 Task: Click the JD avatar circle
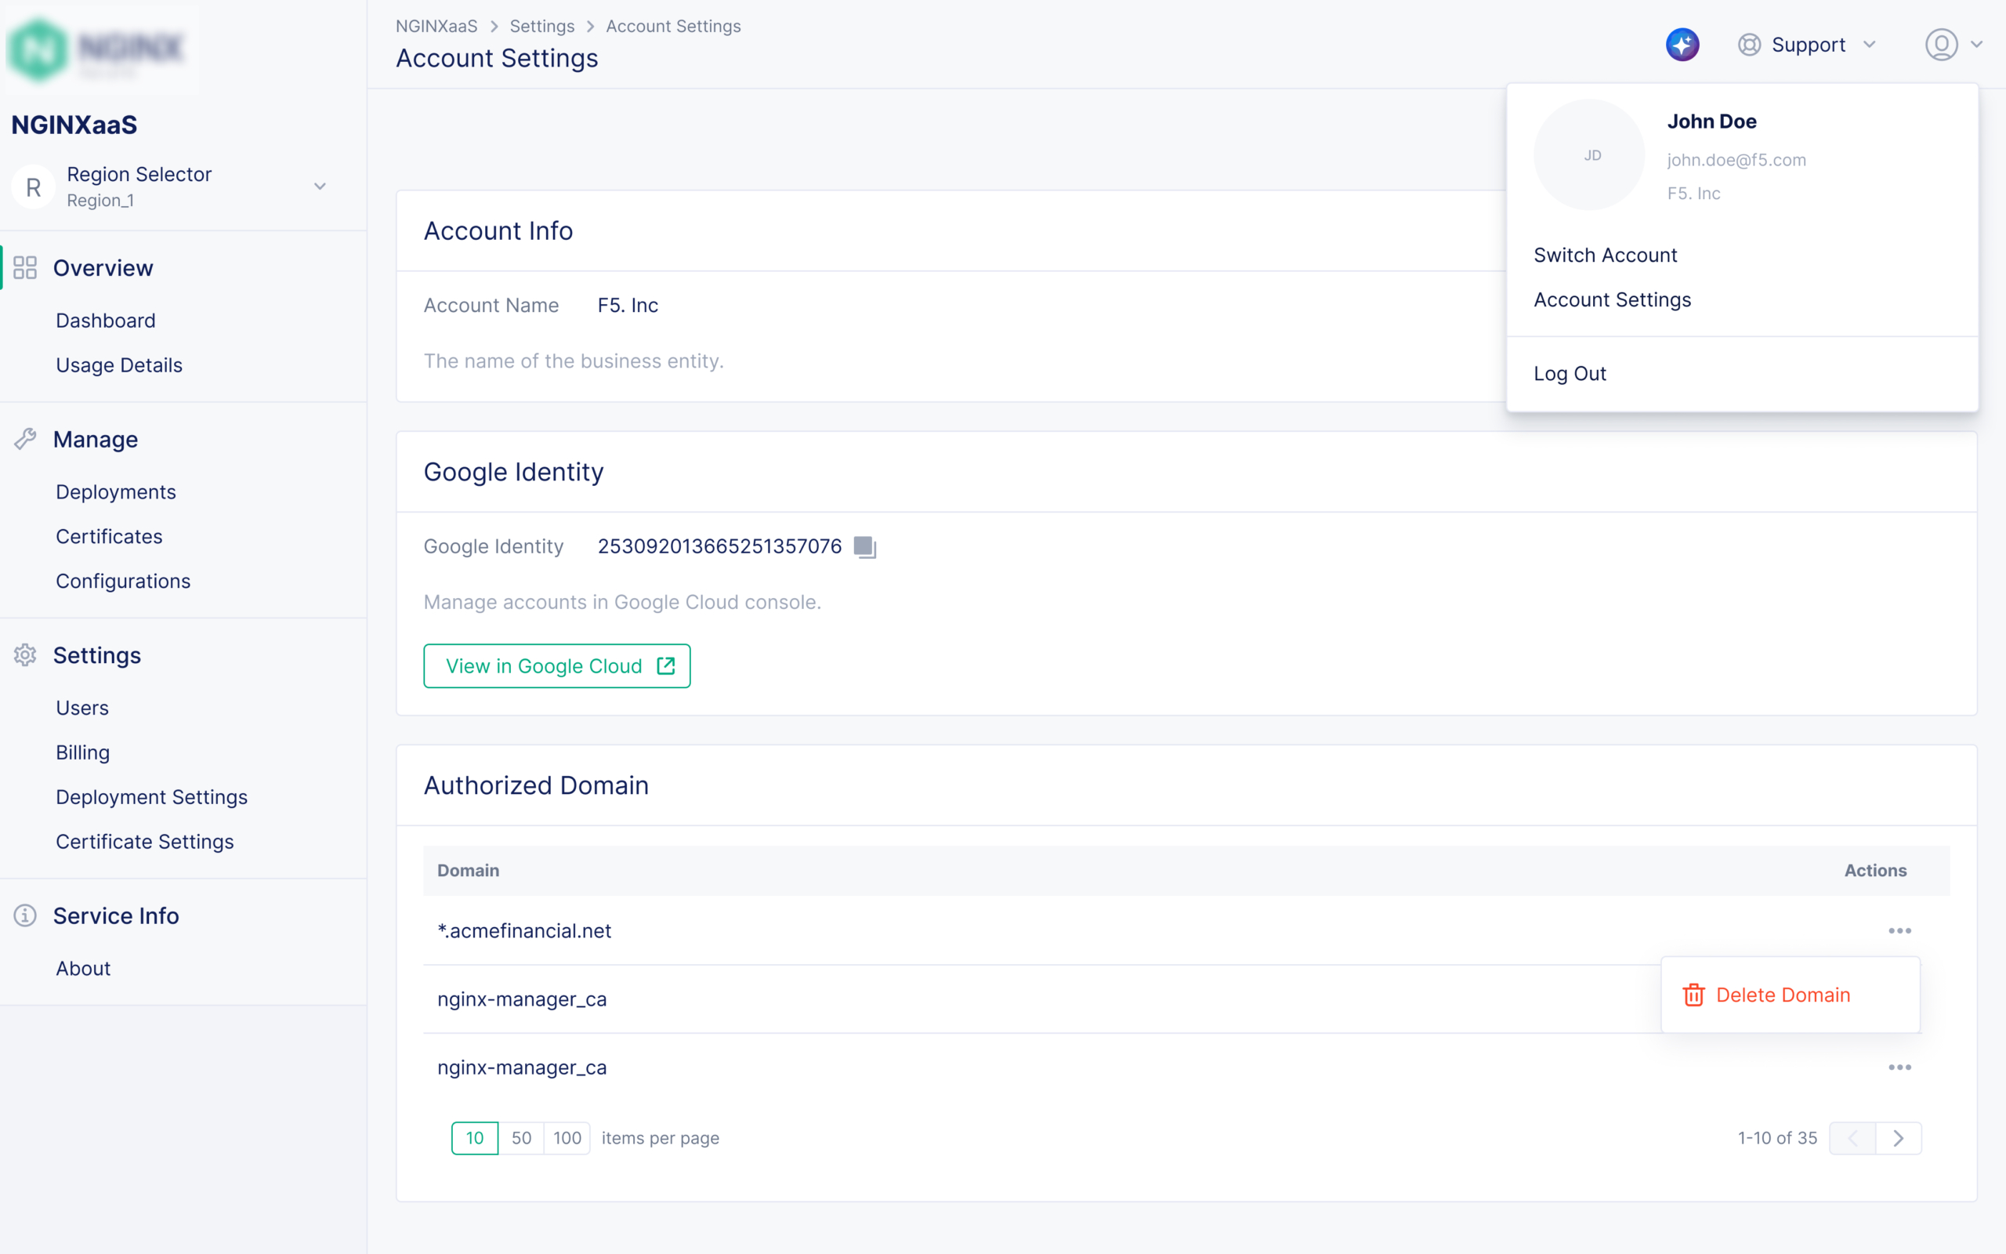1589,155
